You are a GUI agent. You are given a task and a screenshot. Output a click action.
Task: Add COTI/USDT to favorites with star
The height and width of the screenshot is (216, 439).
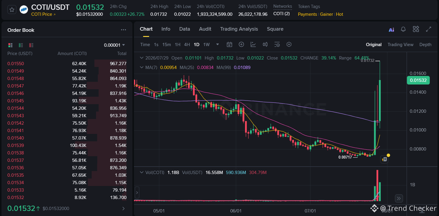(x=12, y=10)
